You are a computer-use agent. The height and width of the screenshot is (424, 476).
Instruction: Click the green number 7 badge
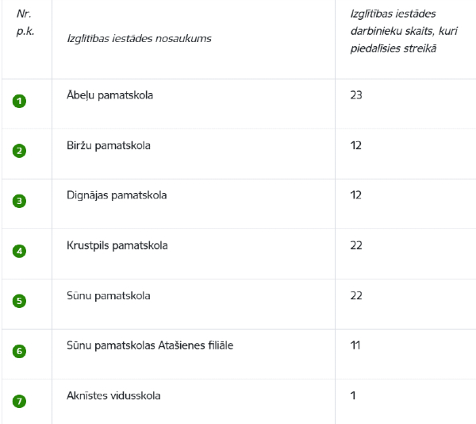pos(19,401)
